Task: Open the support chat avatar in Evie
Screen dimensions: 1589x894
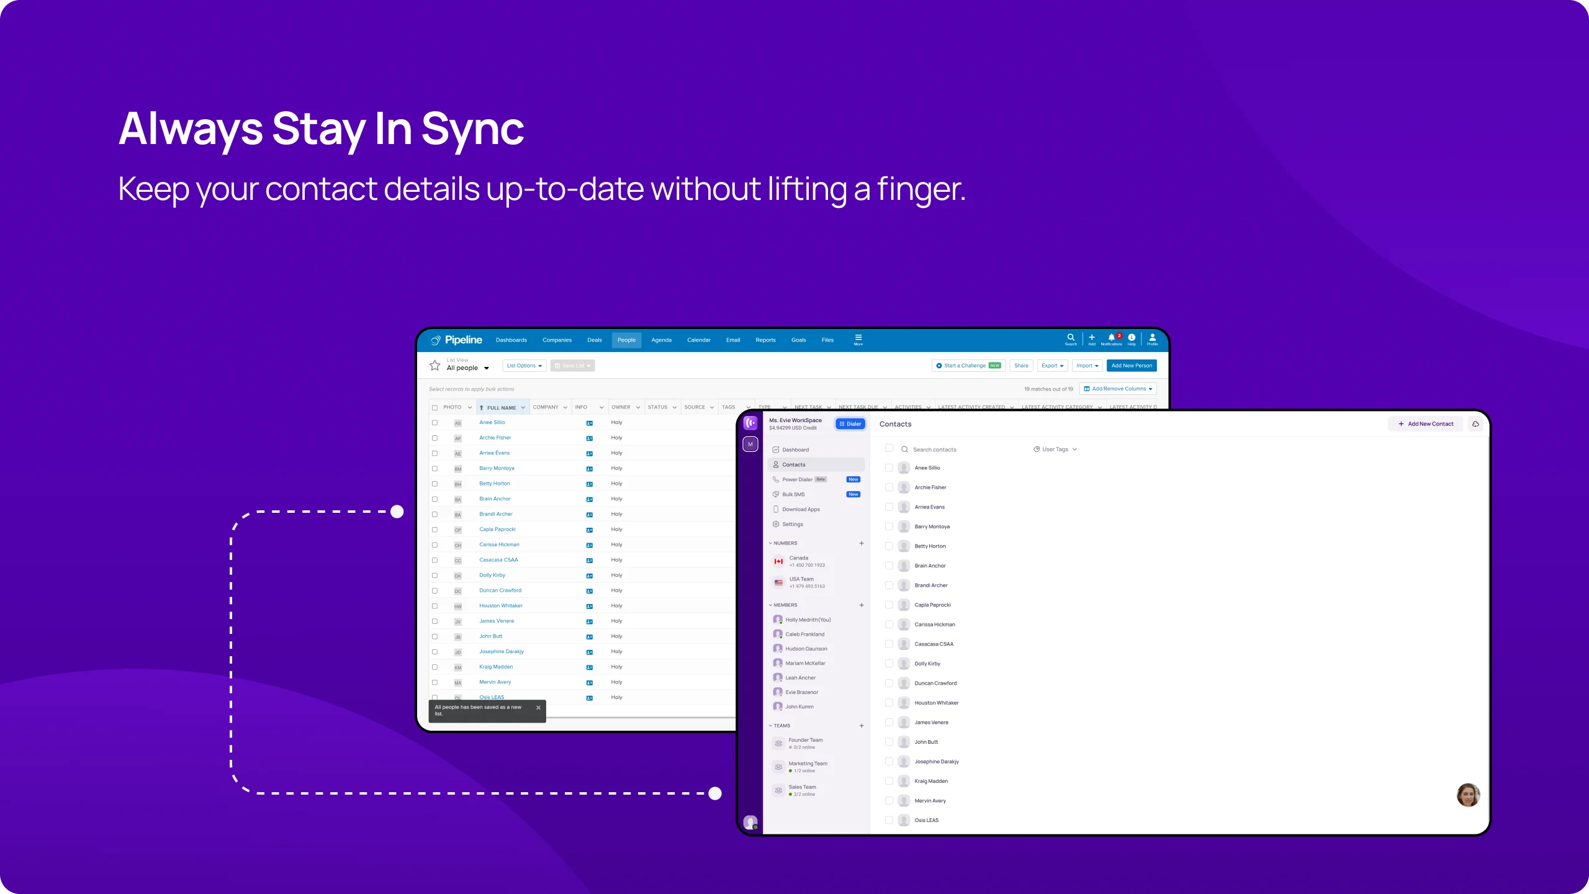Action: [1468, 795]
